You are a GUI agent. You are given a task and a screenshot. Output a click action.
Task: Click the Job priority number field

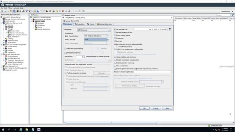79,57
